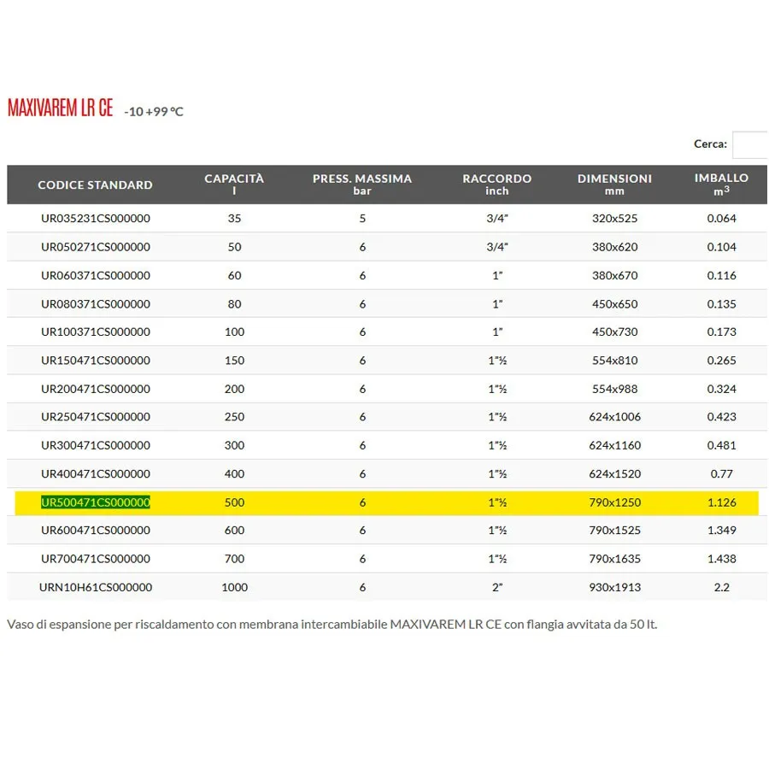The width and height of the screenshot is (769, 769).
Task: Click dimensions cell 790x1250
Action: tap(614, 502)
